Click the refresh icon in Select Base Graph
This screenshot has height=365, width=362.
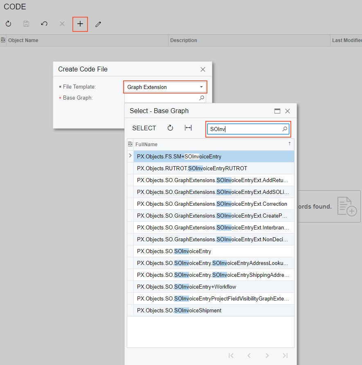(x=171, y=128)
